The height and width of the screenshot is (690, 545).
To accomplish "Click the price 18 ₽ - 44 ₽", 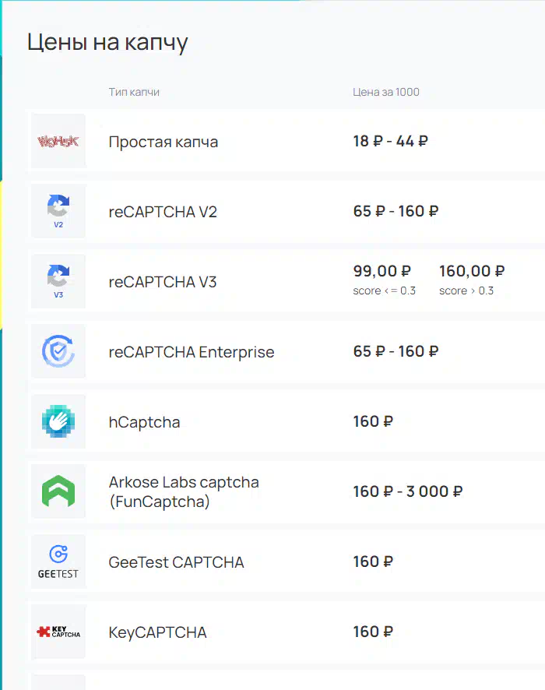I will coord(390,141).
